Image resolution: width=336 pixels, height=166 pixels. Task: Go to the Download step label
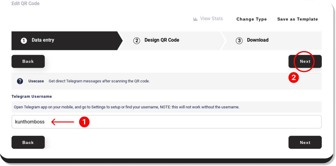click(258, 40)
